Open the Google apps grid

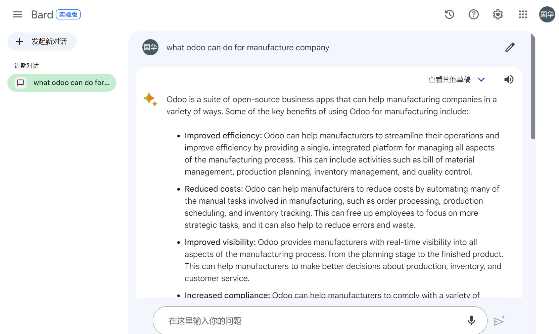tap(523, 14)
